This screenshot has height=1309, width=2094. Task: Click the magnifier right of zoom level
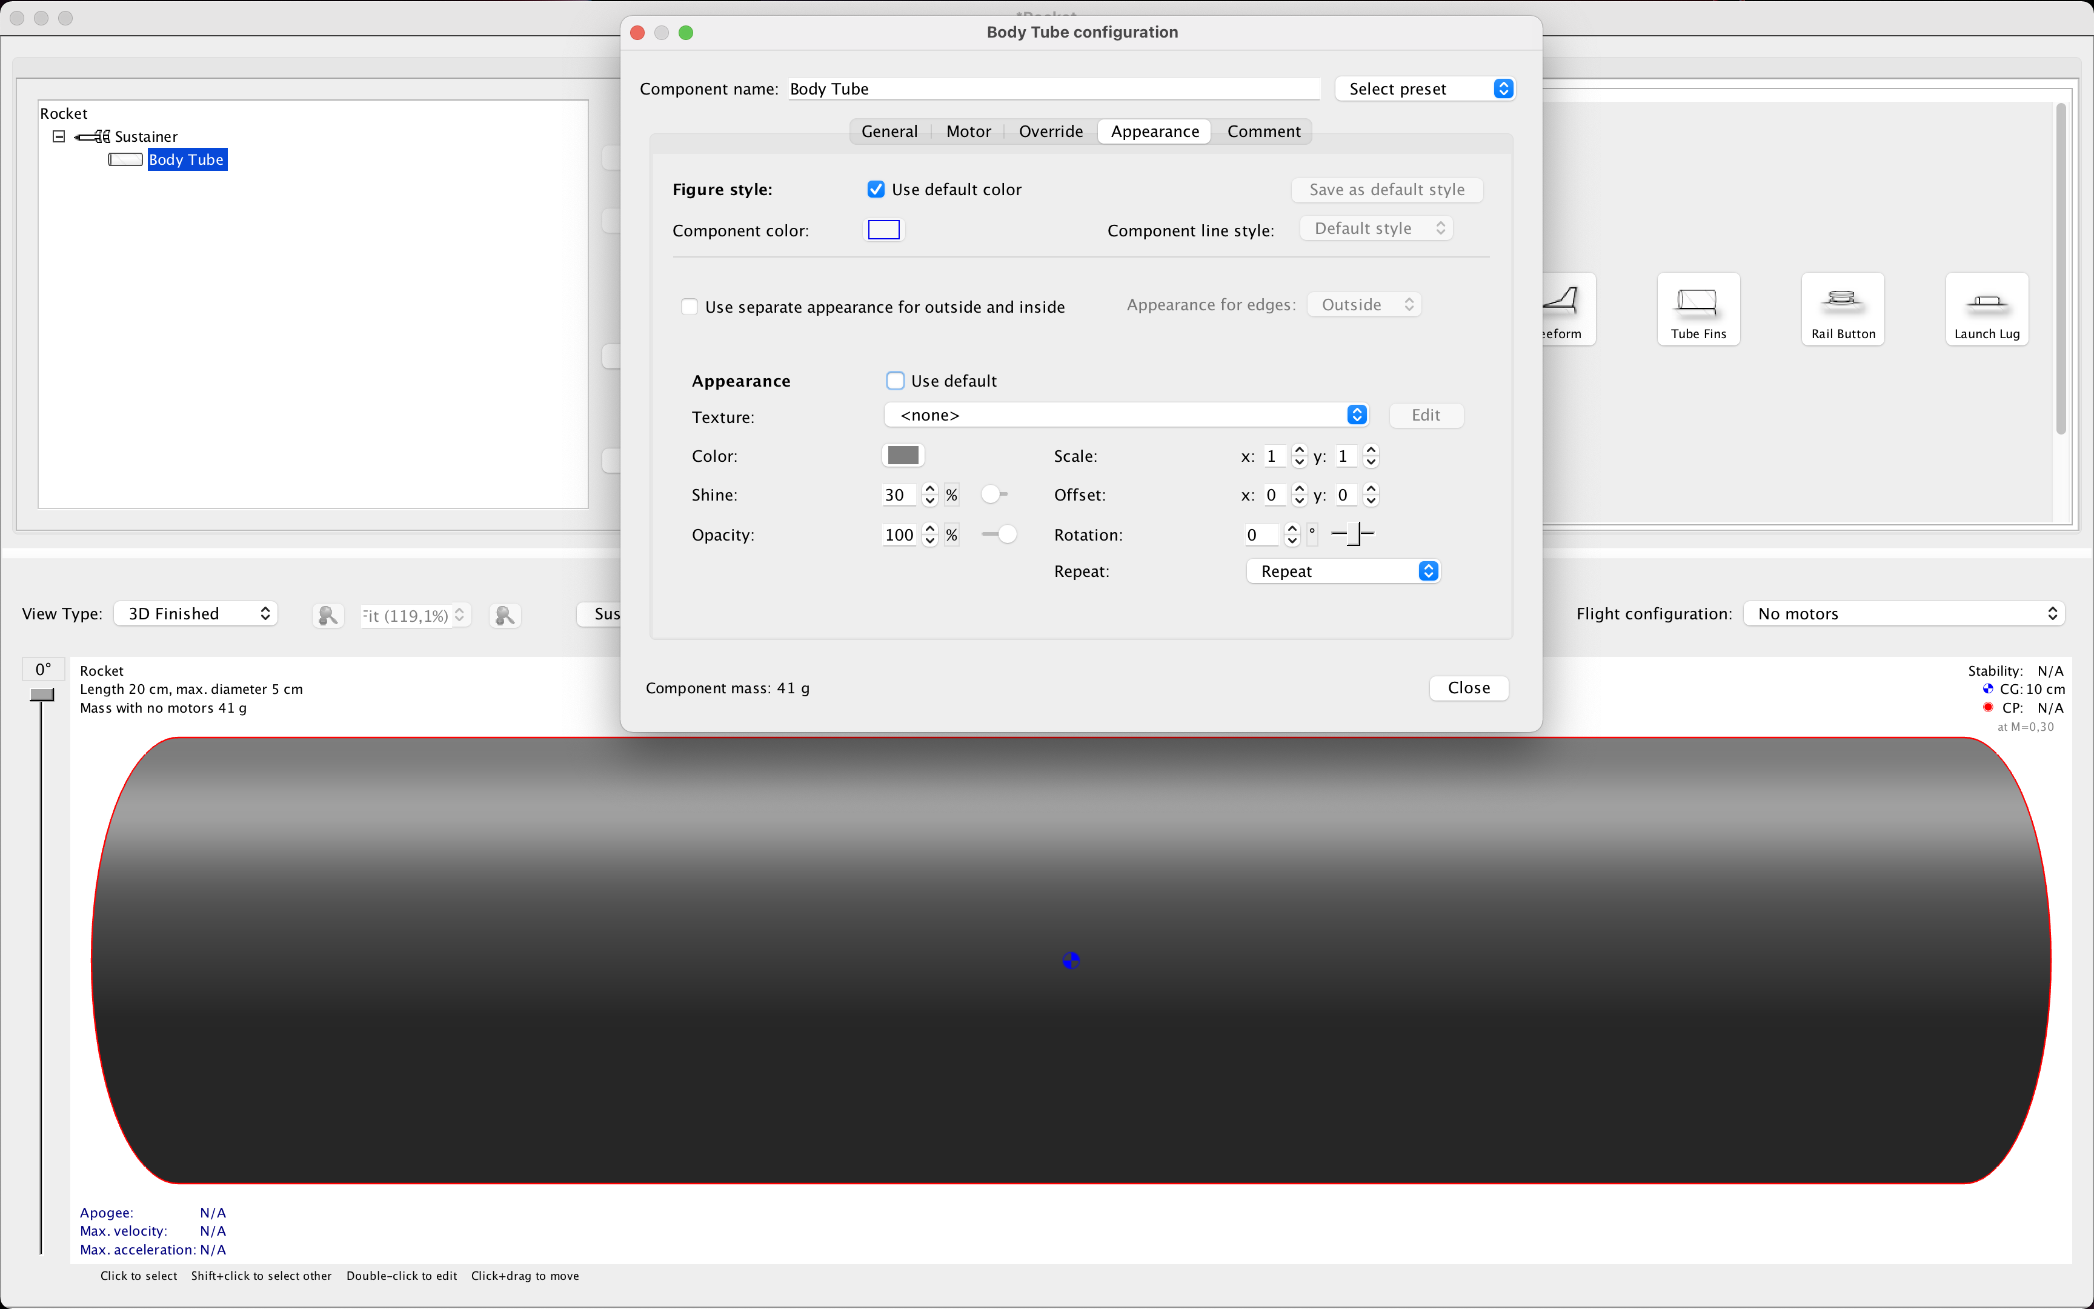(505, 615)
